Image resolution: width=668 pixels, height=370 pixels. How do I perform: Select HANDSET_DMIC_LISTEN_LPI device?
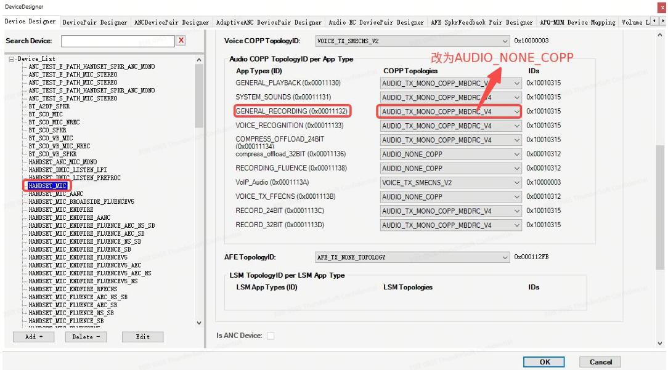point(68,170)
